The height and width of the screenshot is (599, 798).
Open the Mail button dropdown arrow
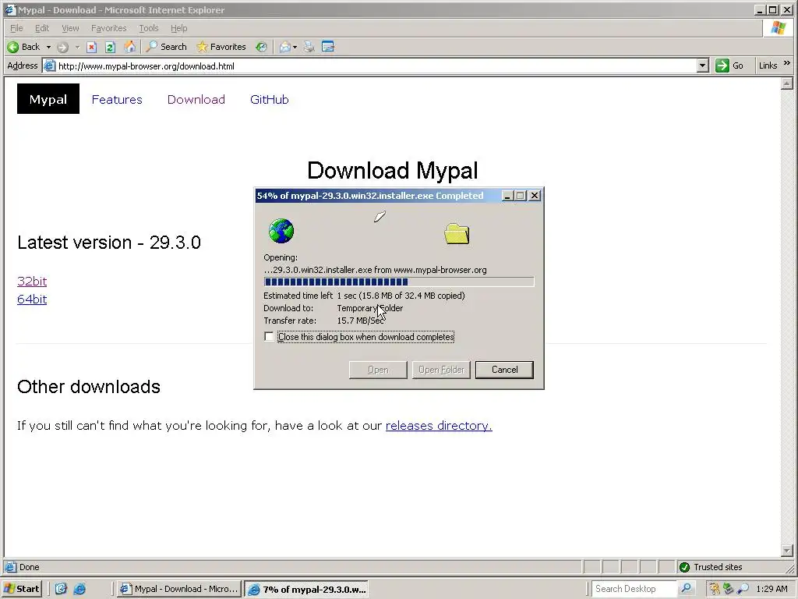pyautogui.click(x=295, y=47)
